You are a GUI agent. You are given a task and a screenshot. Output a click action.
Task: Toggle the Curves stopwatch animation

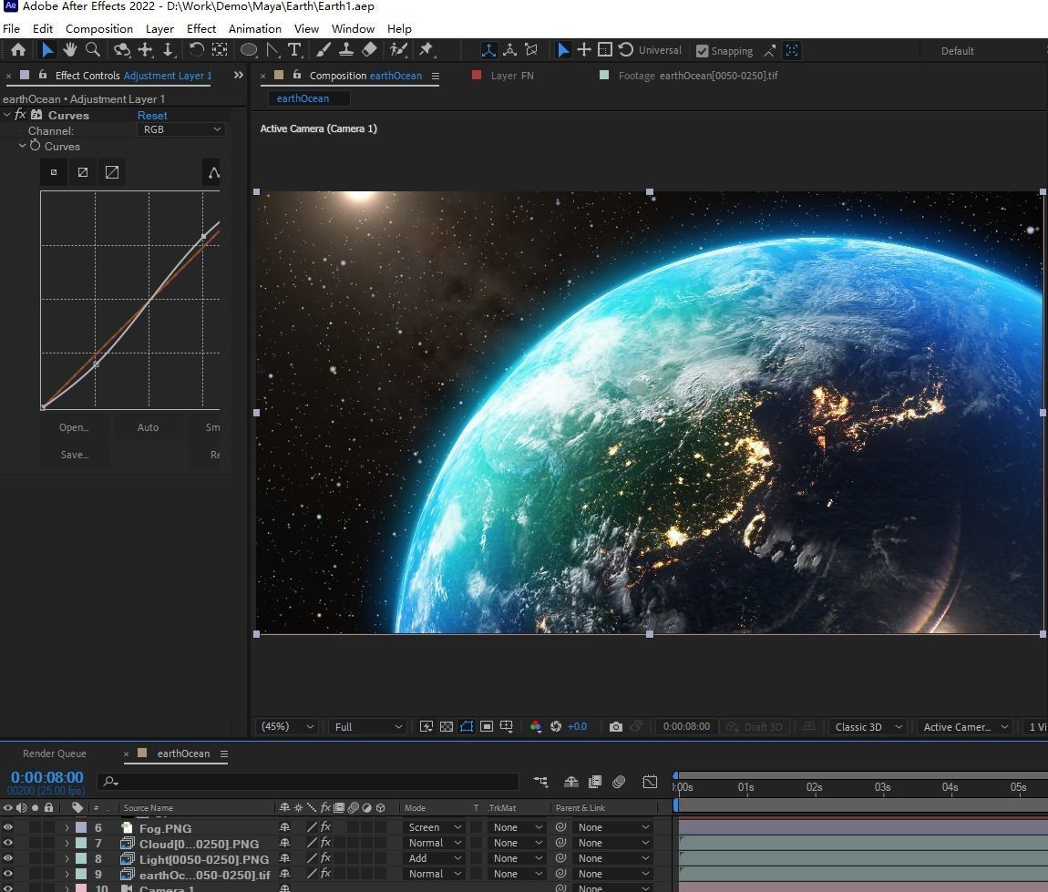click(x=35, y=146)
